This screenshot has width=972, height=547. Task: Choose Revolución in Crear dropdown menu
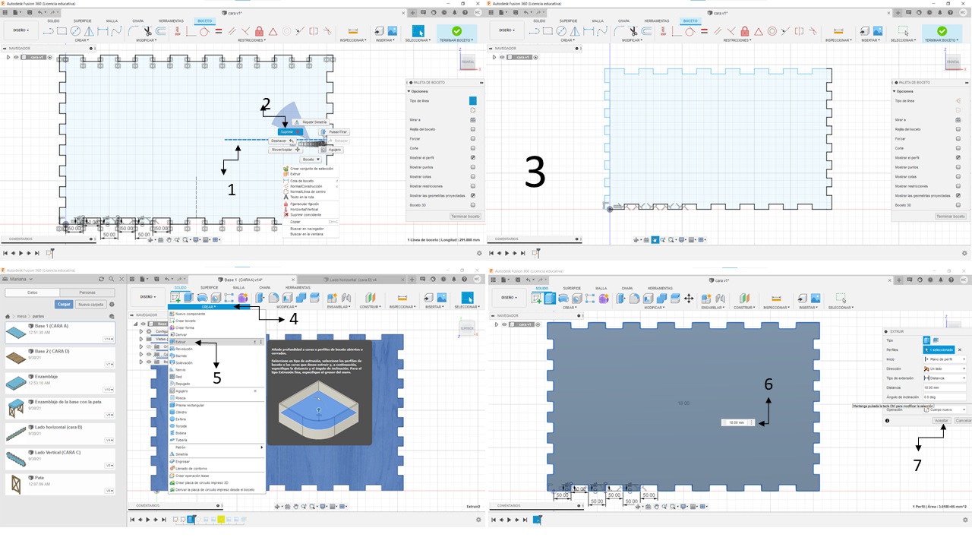[183, 349]
